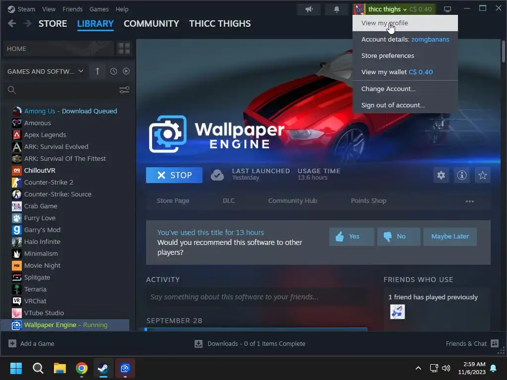This screenshot has width=507, height=380.
Task: Click Add a Game plus icon
Action: 12,343
